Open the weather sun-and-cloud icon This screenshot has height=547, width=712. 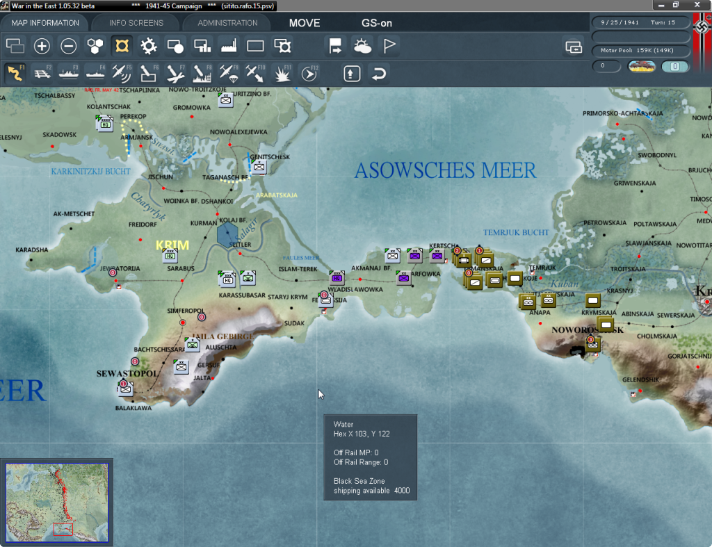point(362,46)
